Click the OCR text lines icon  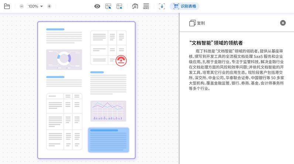pyautogui.click(x=146, y=6)
